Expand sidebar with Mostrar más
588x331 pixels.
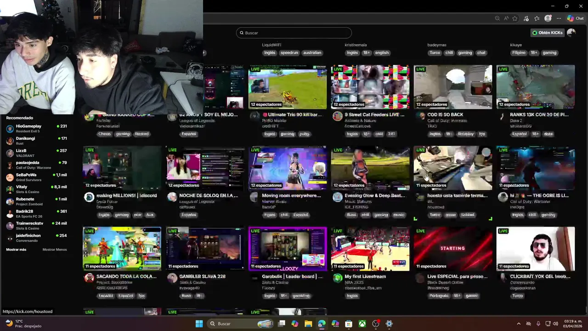(x=16, y=250)
